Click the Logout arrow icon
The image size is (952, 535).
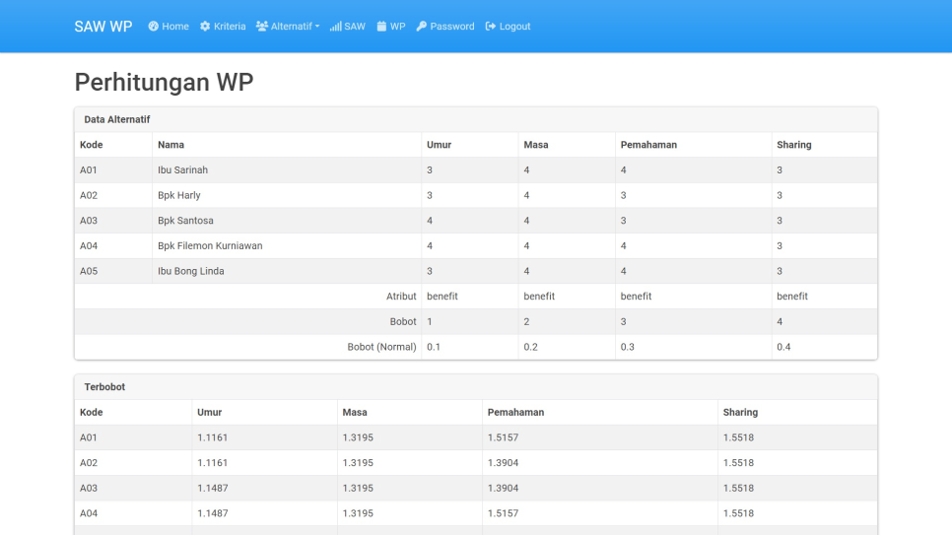tap(491, 27)
